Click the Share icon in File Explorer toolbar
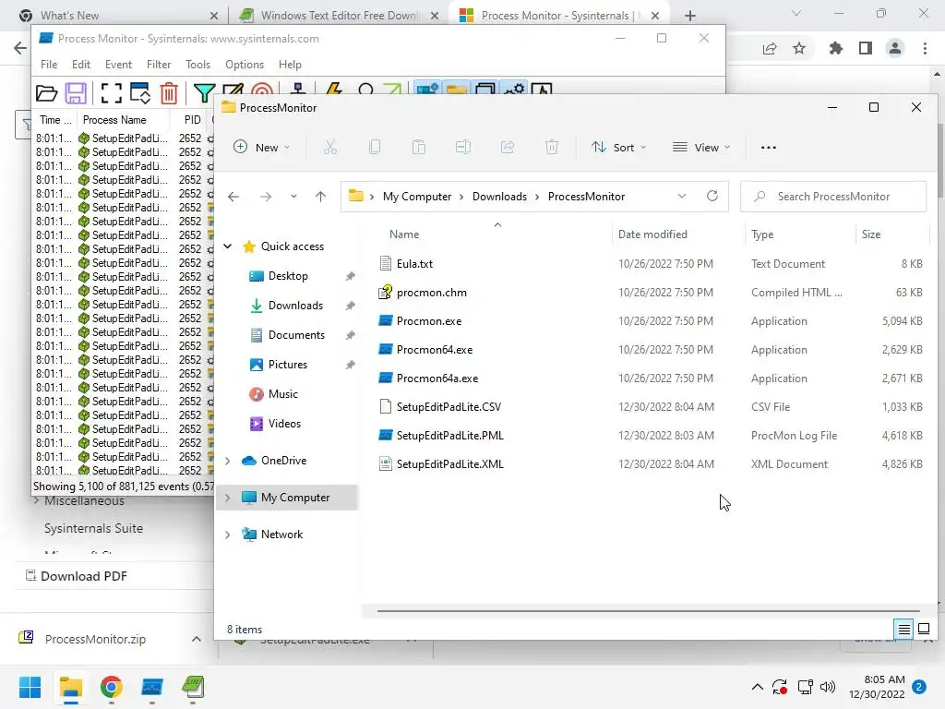 tap(508, 147)
